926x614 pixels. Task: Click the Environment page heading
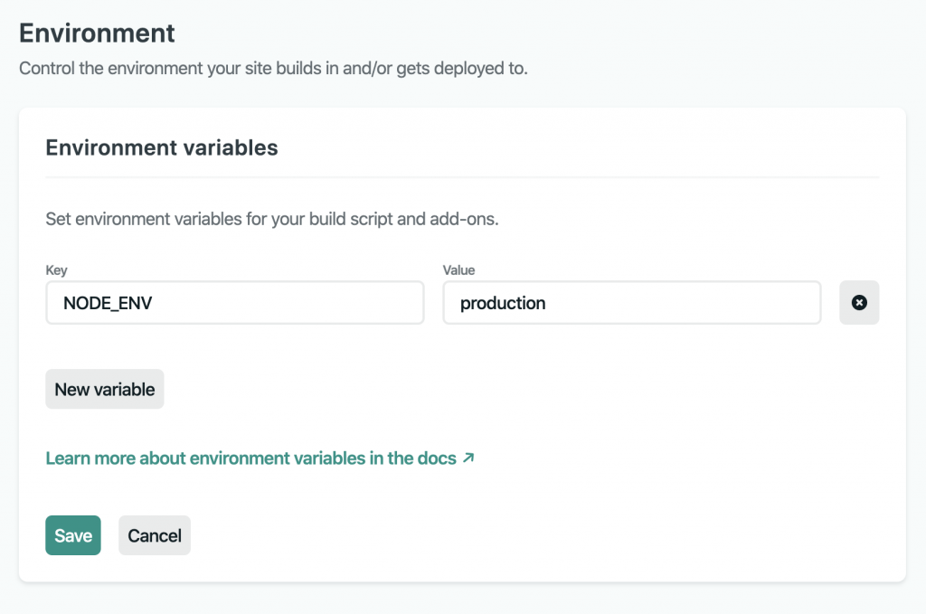click(x=97, y=33)
